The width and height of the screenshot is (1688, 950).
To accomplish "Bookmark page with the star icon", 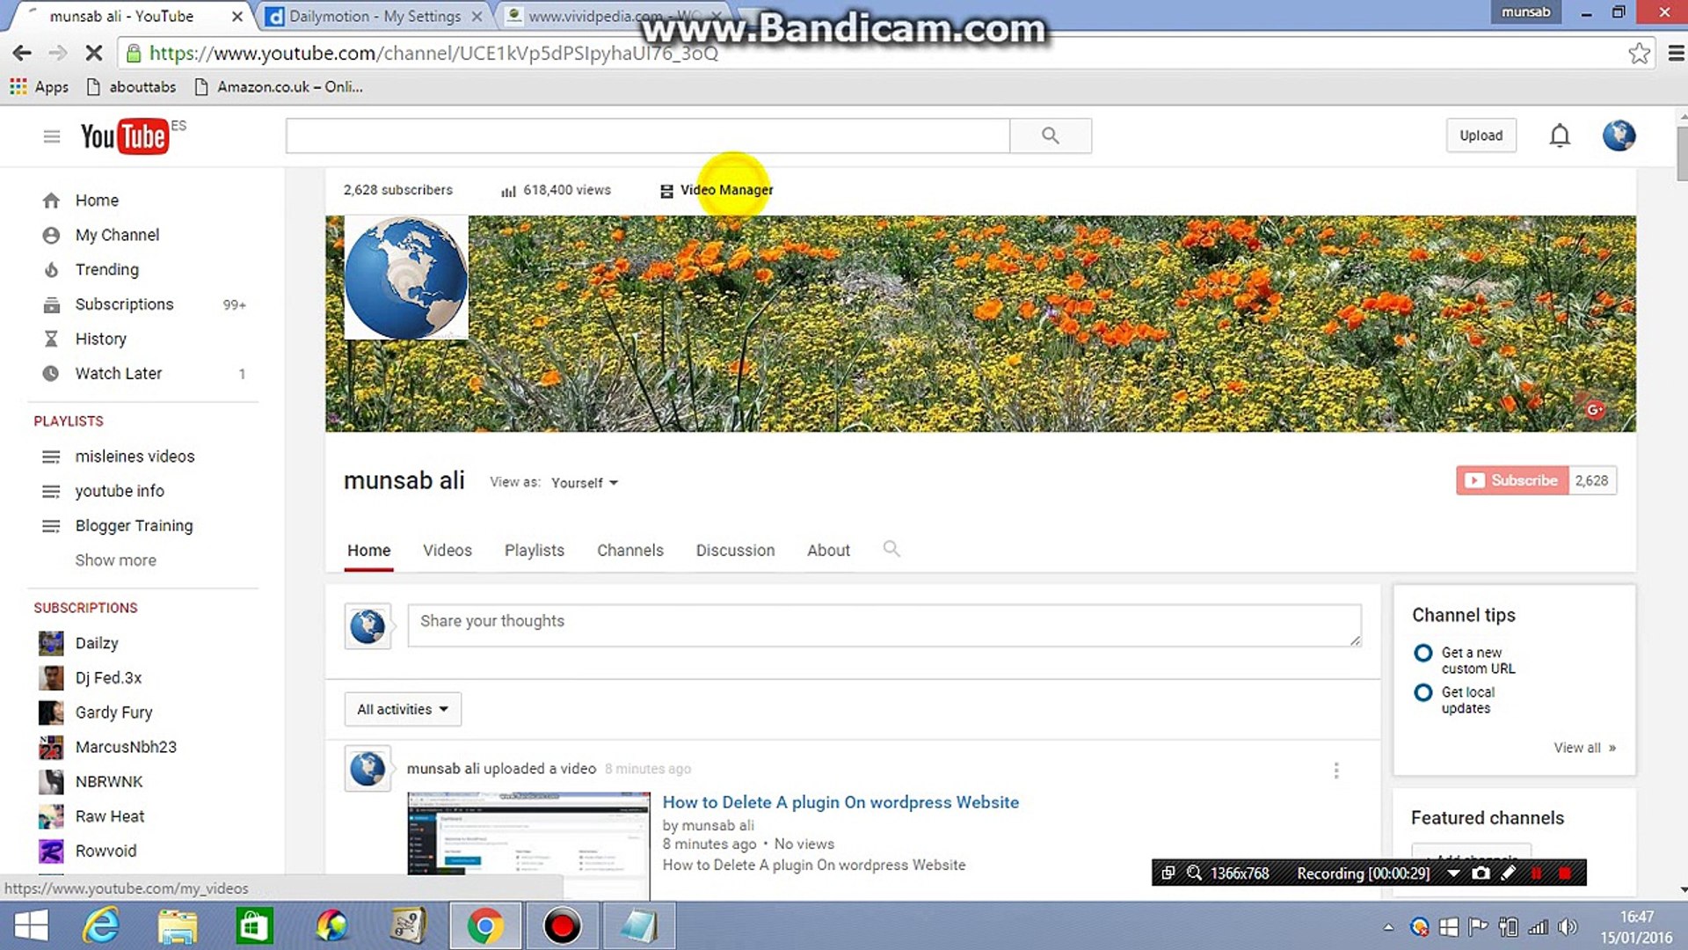I will (x=1639, y=53).
